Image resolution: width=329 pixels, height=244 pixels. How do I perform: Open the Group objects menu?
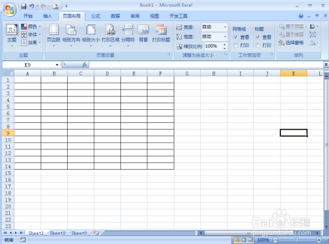[314, 34]
